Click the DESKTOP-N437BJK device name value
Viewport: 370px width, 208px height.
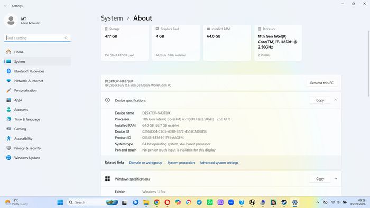click(156, 113)
